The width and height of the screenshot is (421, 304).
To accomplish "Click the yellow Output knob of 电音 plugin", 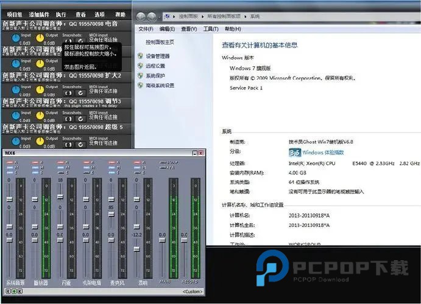I will pos(40,38).
